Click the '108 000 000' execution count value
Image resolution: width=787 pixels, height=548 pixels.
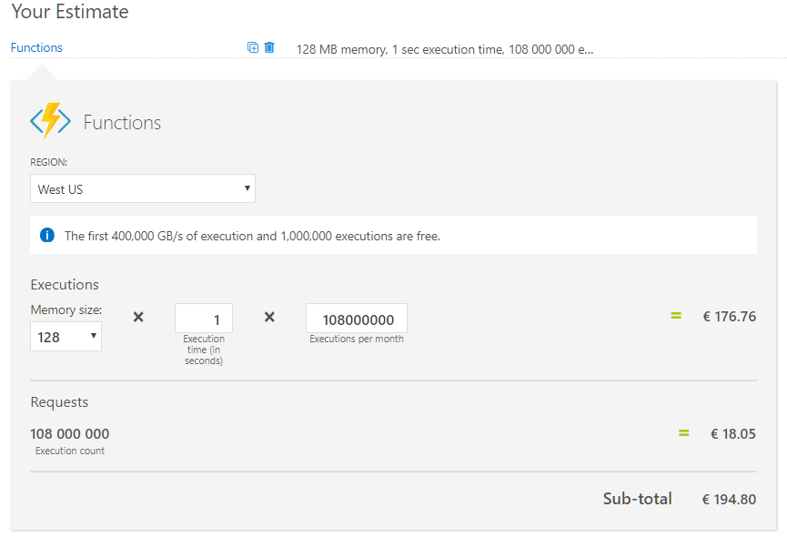[x=70, y=433]
